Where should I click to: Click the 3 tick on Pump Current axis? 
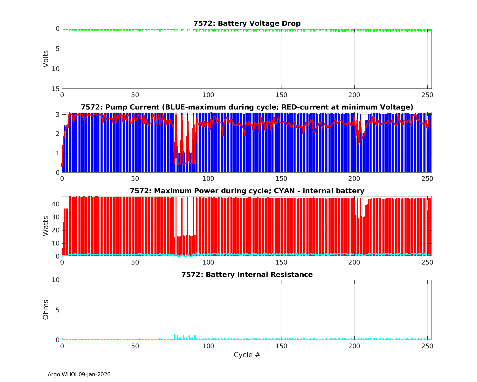[x=58, y=114]
